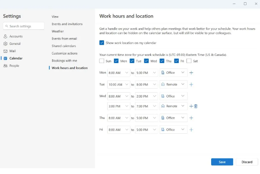Open Wednesday's 2:00 PM end time dropdown

[x=147, y=96]
